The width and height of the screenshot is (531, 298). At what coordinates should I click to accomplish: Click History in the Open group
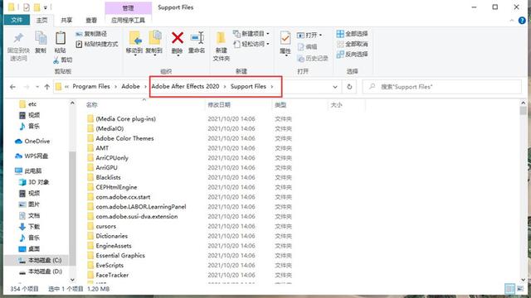click(x=313, y=58)
